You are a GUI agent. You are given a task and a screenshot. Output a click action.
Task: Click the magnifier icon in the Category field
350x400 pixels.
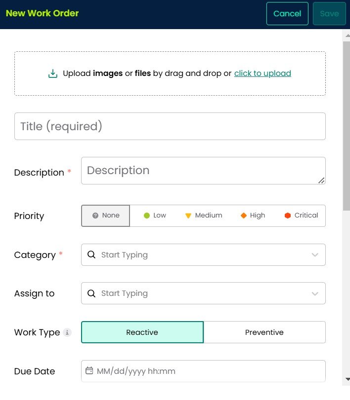92,255
